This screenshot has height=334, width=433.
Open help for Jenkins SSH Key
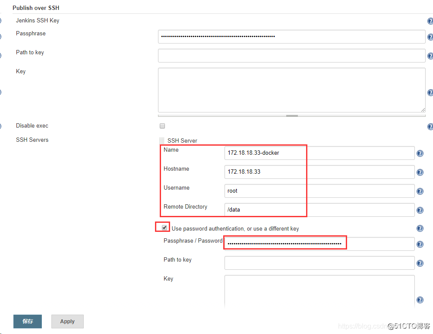tap(430, 21)
